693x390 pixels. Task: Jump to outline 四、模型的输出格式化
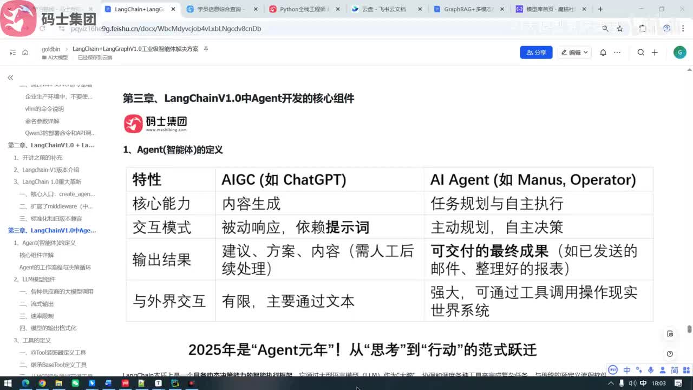coord(48,328)
